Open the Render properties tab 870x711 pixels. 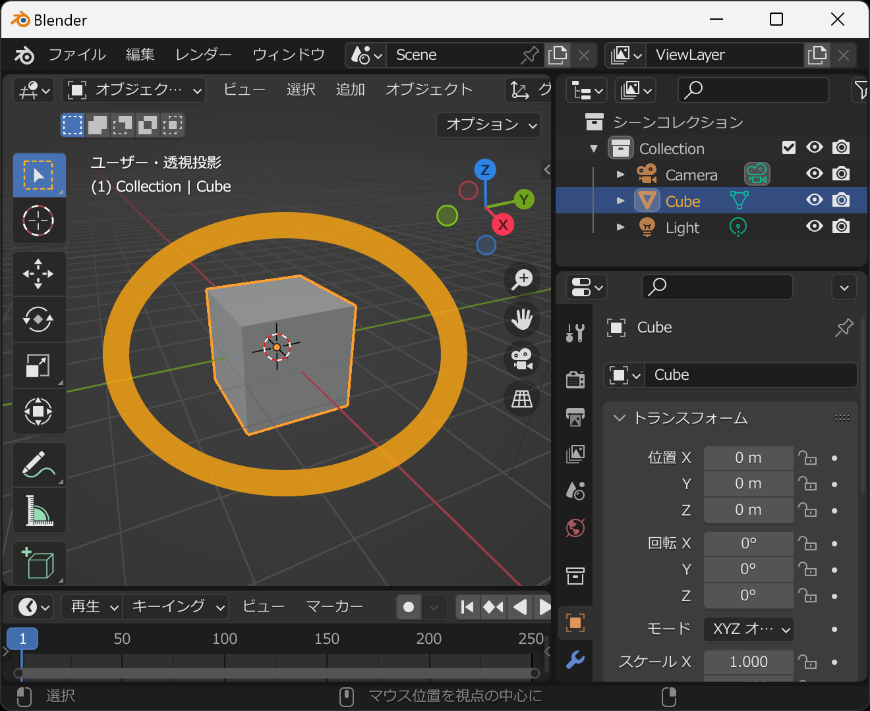pyautogui.click(x=575, y=380)
